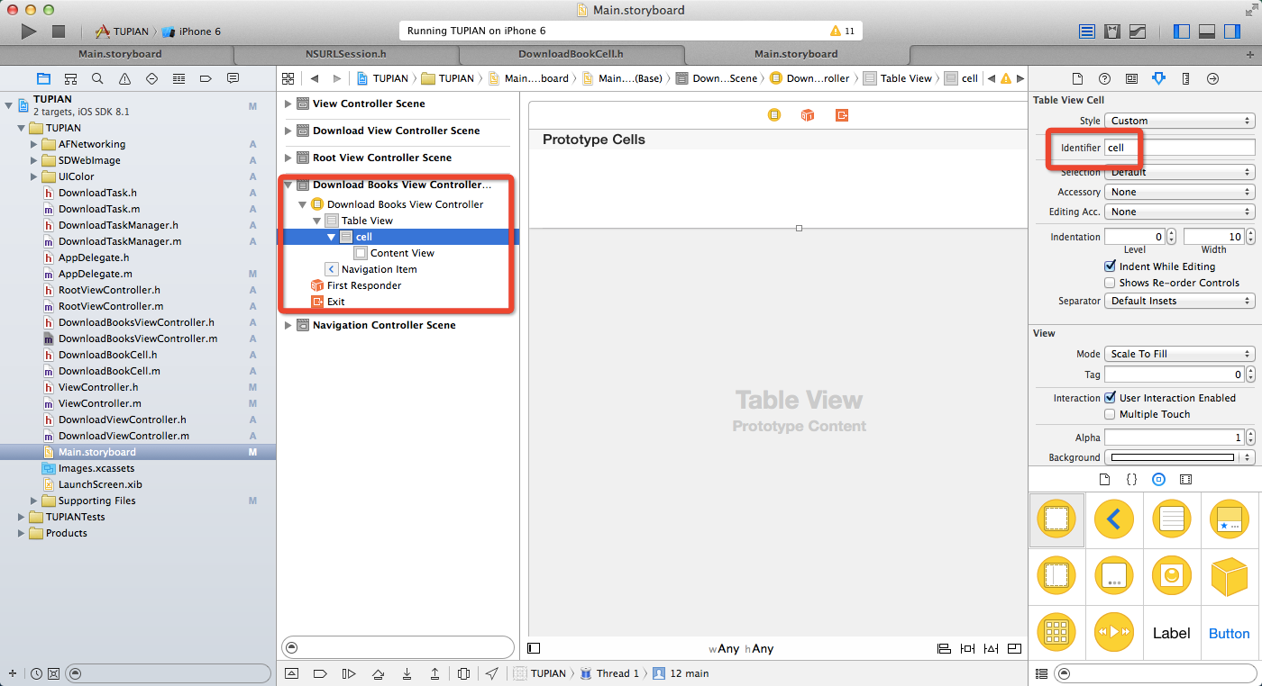Switch to the DownloadBookCell.h tab

pos(571,54)
